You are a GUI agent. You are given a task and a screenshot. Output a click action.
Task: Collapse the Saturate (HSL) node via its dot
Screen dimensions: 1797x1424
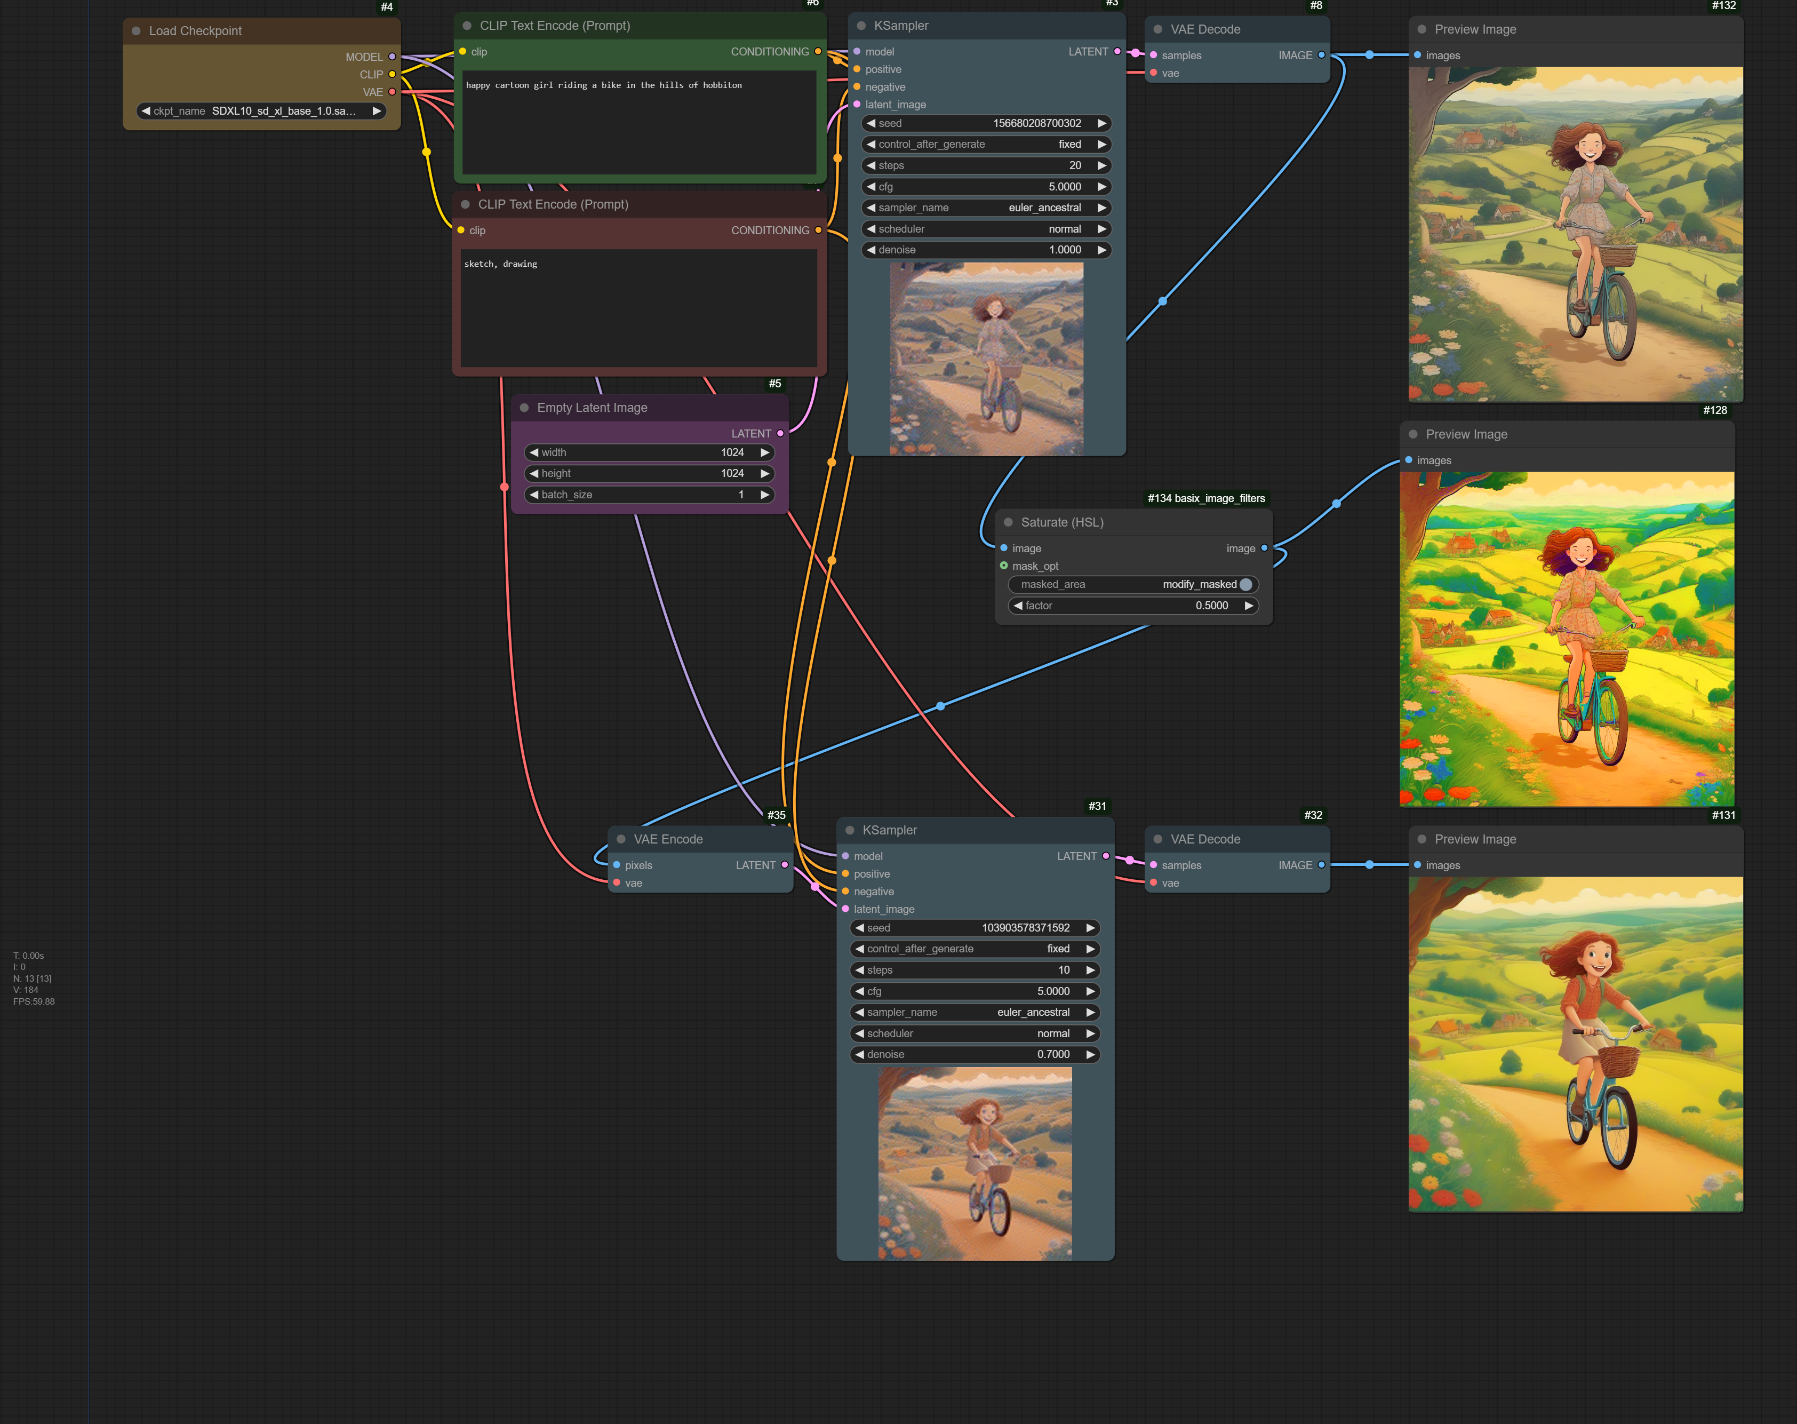(1009, 522)
